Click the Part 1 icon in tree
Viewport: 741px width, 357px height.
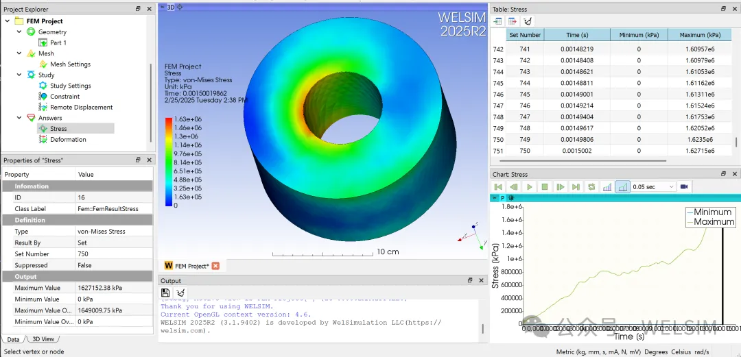(43, 42)
